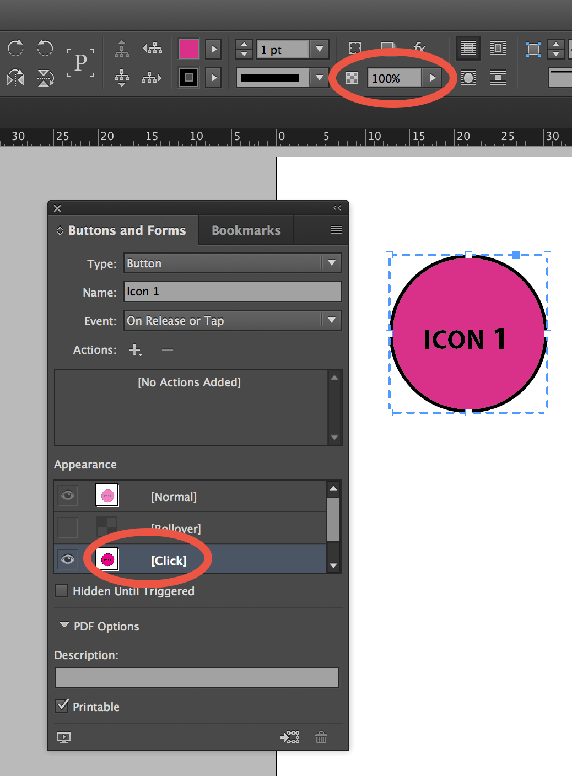Choose Select Container icon
572x776 pixels.
click(122, 49)
